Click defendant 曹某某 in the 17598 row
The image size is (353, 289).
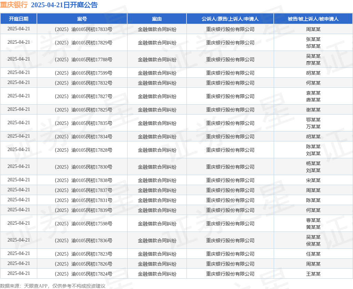coord(313,221)
